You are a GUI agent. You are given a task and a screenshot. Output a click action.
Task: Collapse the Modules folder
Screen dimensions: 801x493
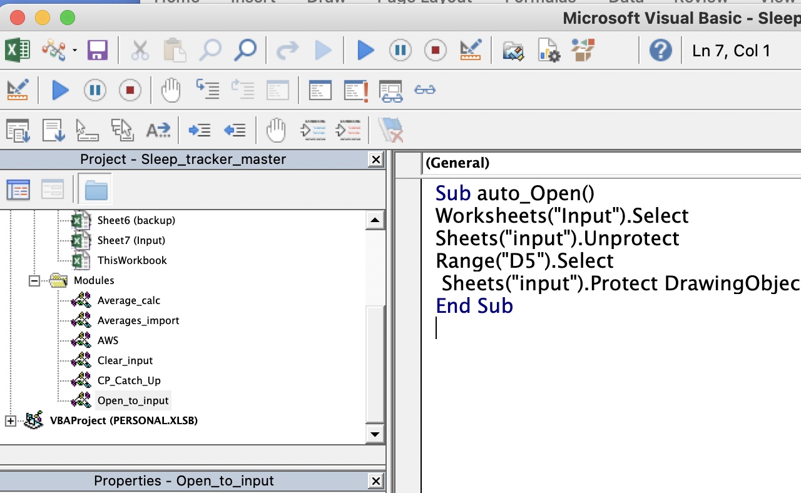(34, 280)
